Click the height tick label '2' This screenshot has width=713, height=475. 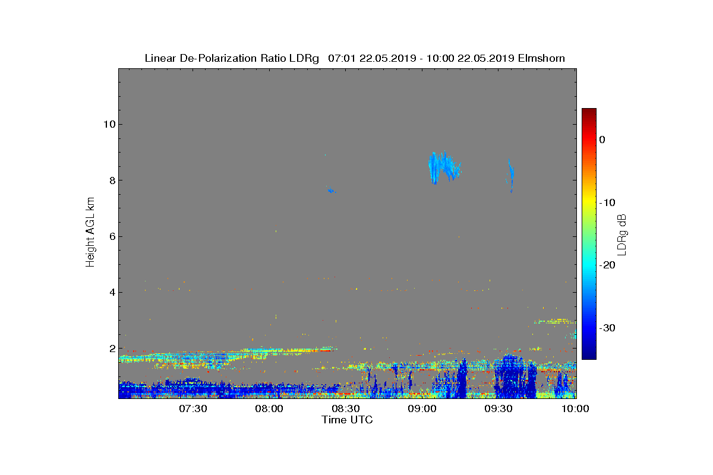112,349
